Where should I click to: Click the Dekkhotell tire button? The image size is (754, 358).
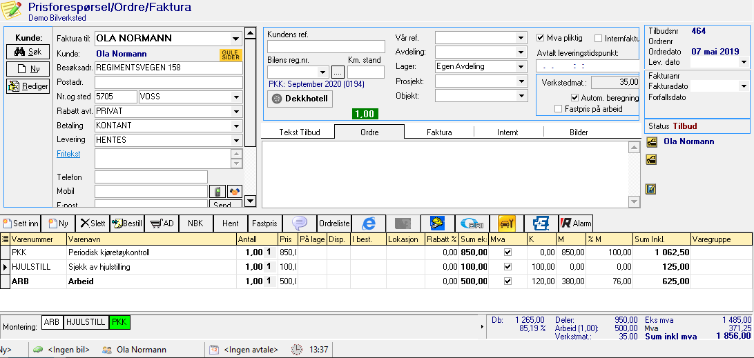300,99
